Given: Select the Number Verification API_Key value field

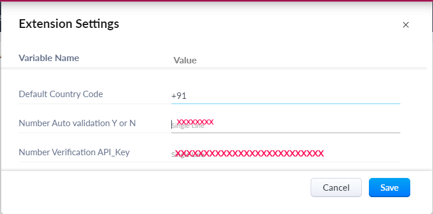Looking at the screenshot, I should click(x=286, y=154).
